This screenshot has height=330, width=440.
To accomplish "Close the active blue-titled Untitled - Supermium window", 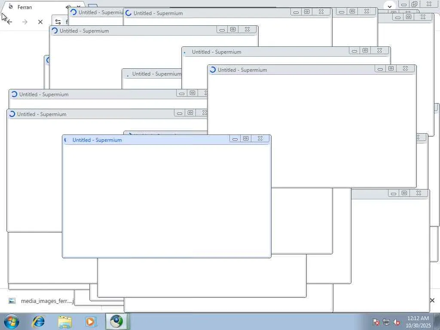I will tap(260, 138).
